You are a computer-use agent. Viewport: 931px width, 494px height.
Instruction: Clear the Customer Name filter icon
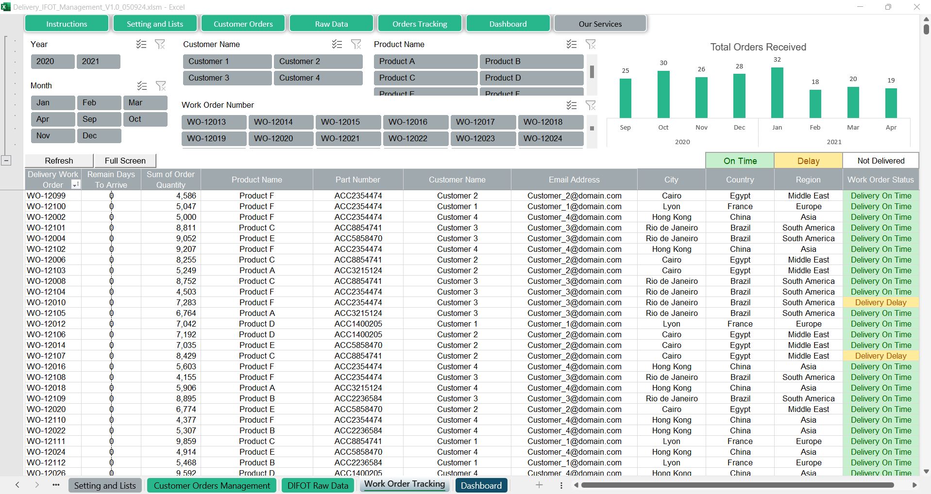coord(356,44)
